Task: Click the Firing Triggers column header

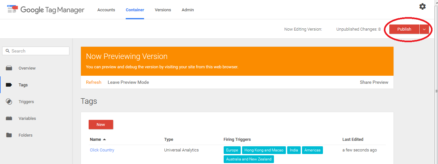Action: (237, 140)
